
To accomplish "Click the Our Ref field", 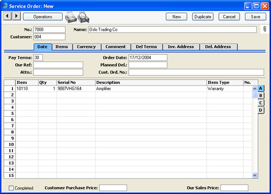I will point(58,65).
